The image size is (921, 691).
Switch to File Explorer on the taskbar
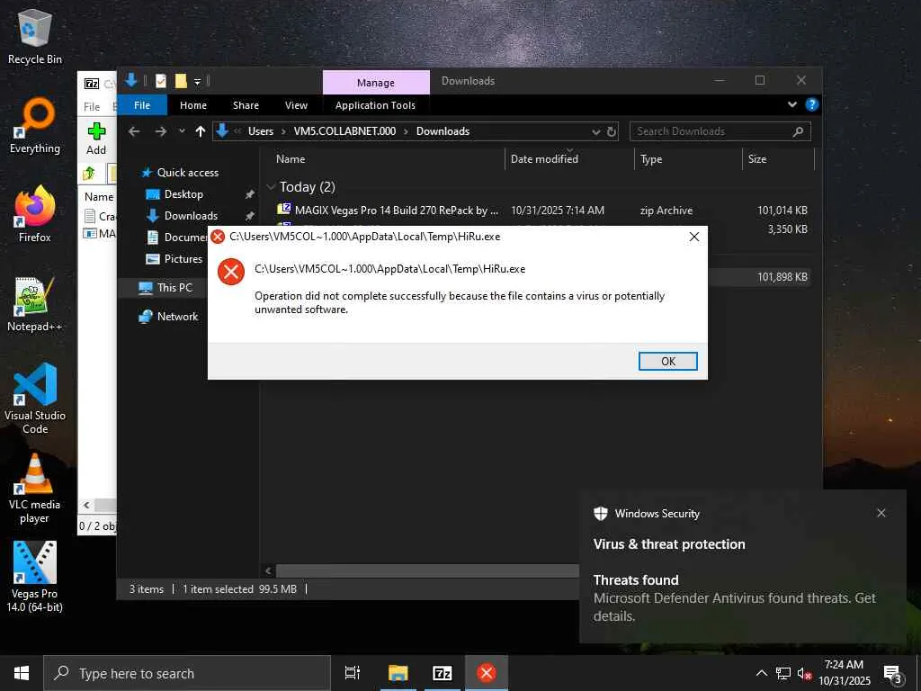[398, 673]
